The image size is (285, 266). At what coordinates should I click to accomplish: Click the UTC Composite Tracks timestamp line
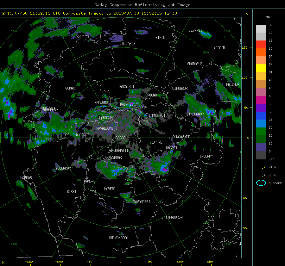pyautogui.click(x=89, y=13)
